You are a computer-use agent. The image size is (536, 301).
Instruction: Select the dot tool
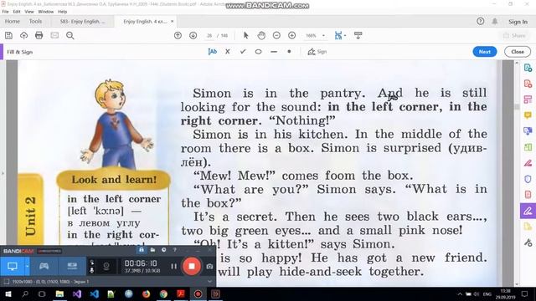coord(289,52)
